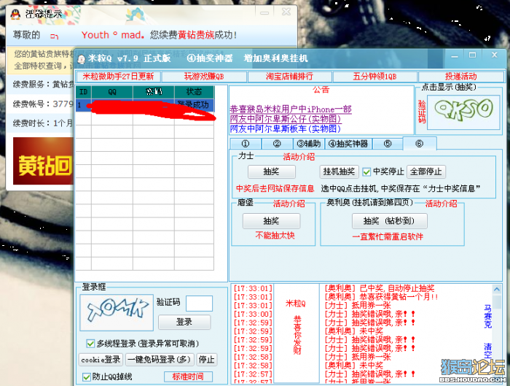Open the iPhone winner announcement link
510x386 pixels.
pos(291,109)
